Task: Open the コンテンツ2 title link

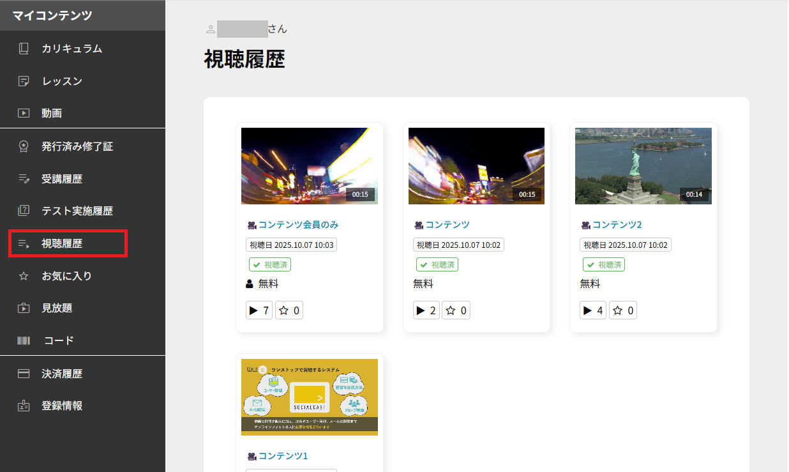Action: pos(617,225)
